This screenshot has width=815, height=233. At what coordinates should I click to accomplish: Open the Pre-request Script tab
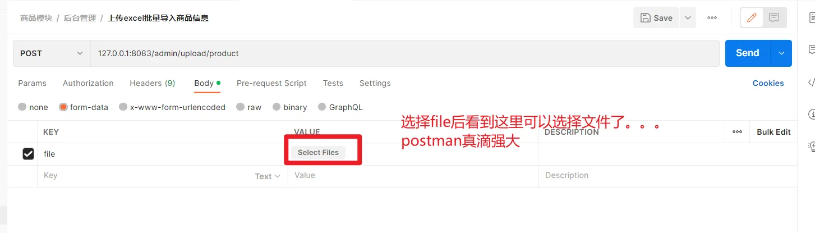(x=271, y=83)
